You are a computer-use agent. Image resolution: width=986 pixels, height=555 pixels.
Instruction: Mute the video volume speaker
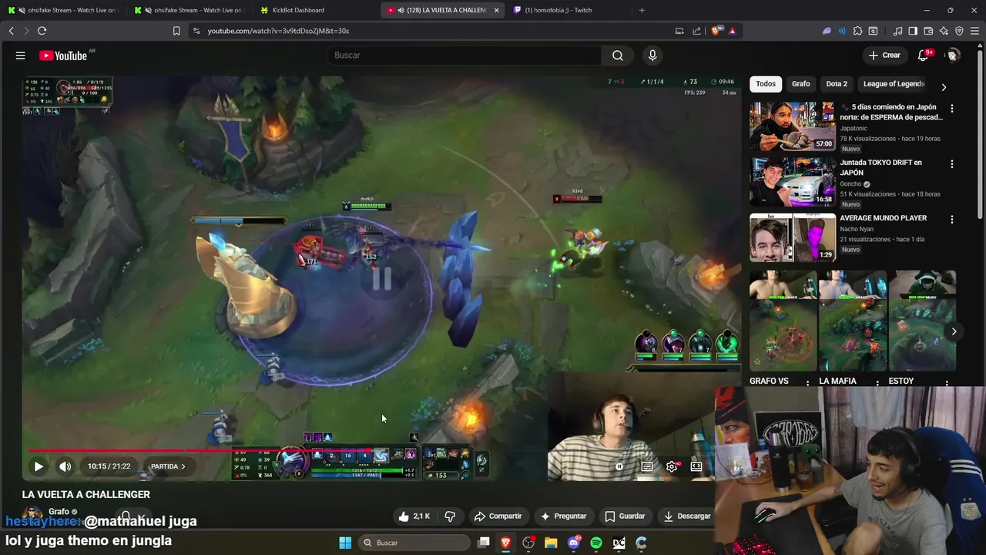coord(65,466)
